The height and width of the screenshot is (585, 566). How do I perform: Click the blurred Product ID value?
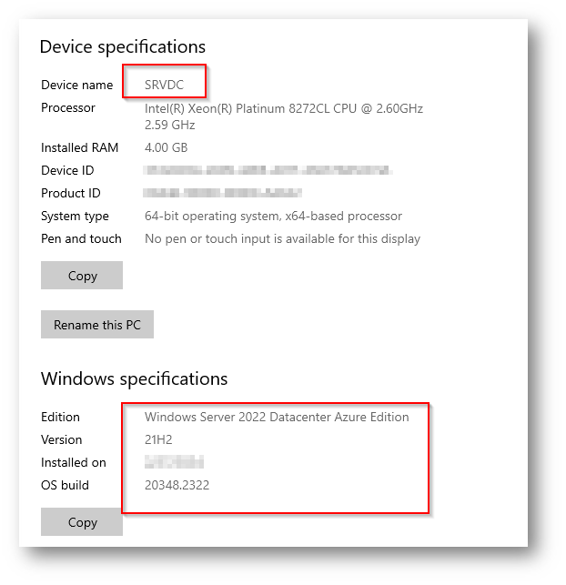point(222,193)
